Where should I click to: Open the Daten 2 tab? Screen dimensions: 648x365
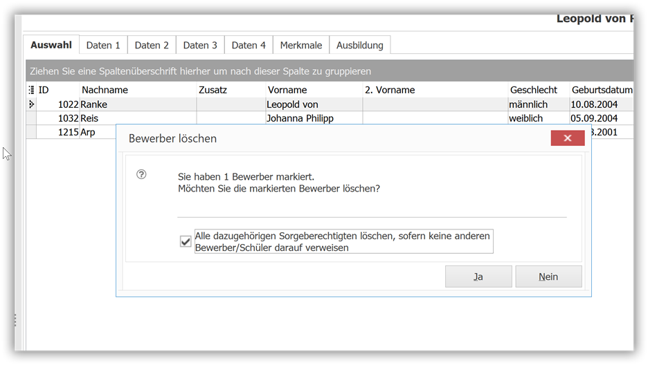152,46
